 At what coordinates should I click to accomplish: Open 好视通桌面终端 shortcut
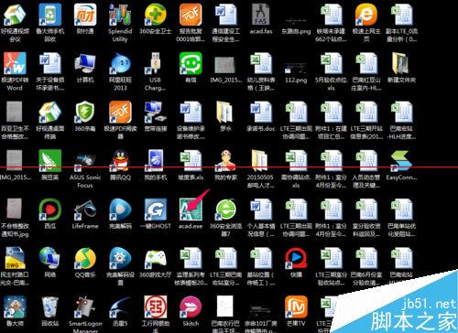tap(50, 112)
